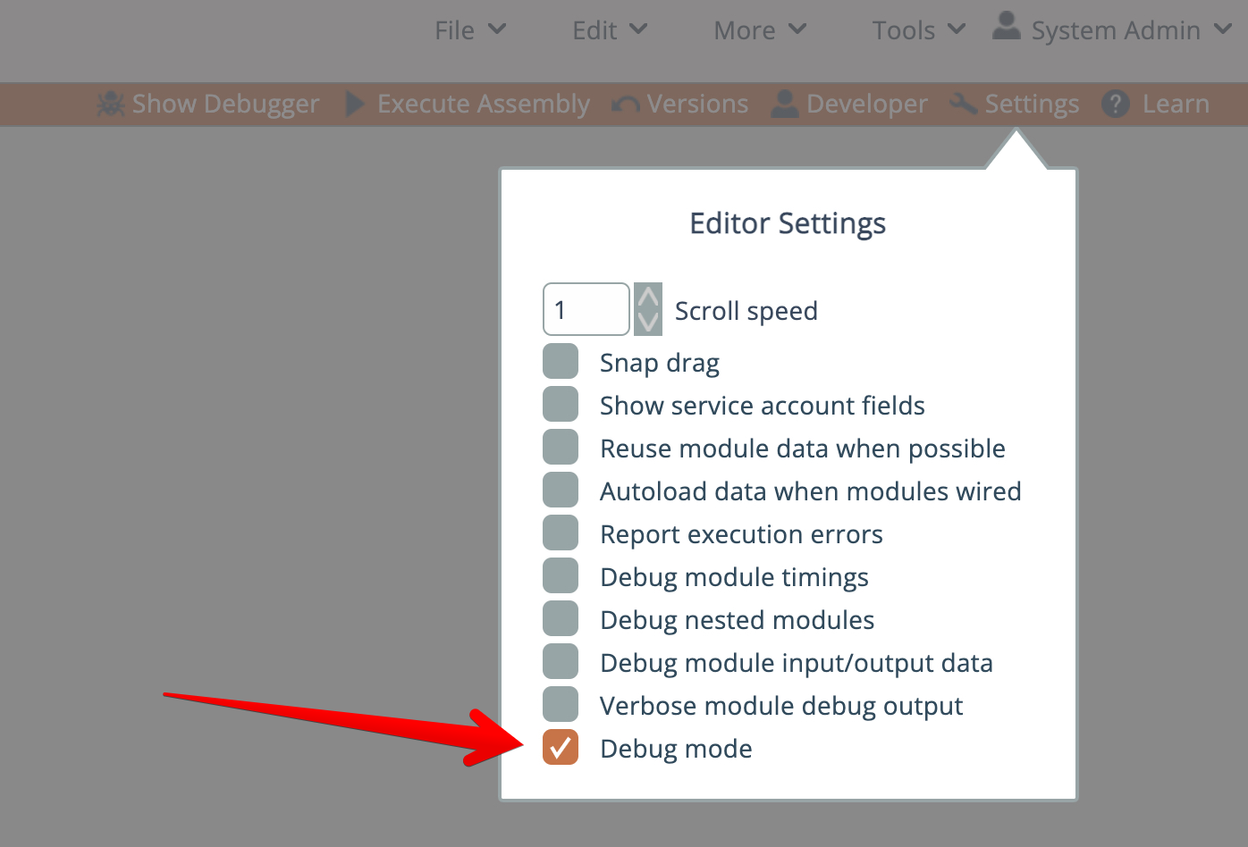This screenshot has height=847, width=1248.
Task: Open the More menu
Action: click(x=760, y=30)
